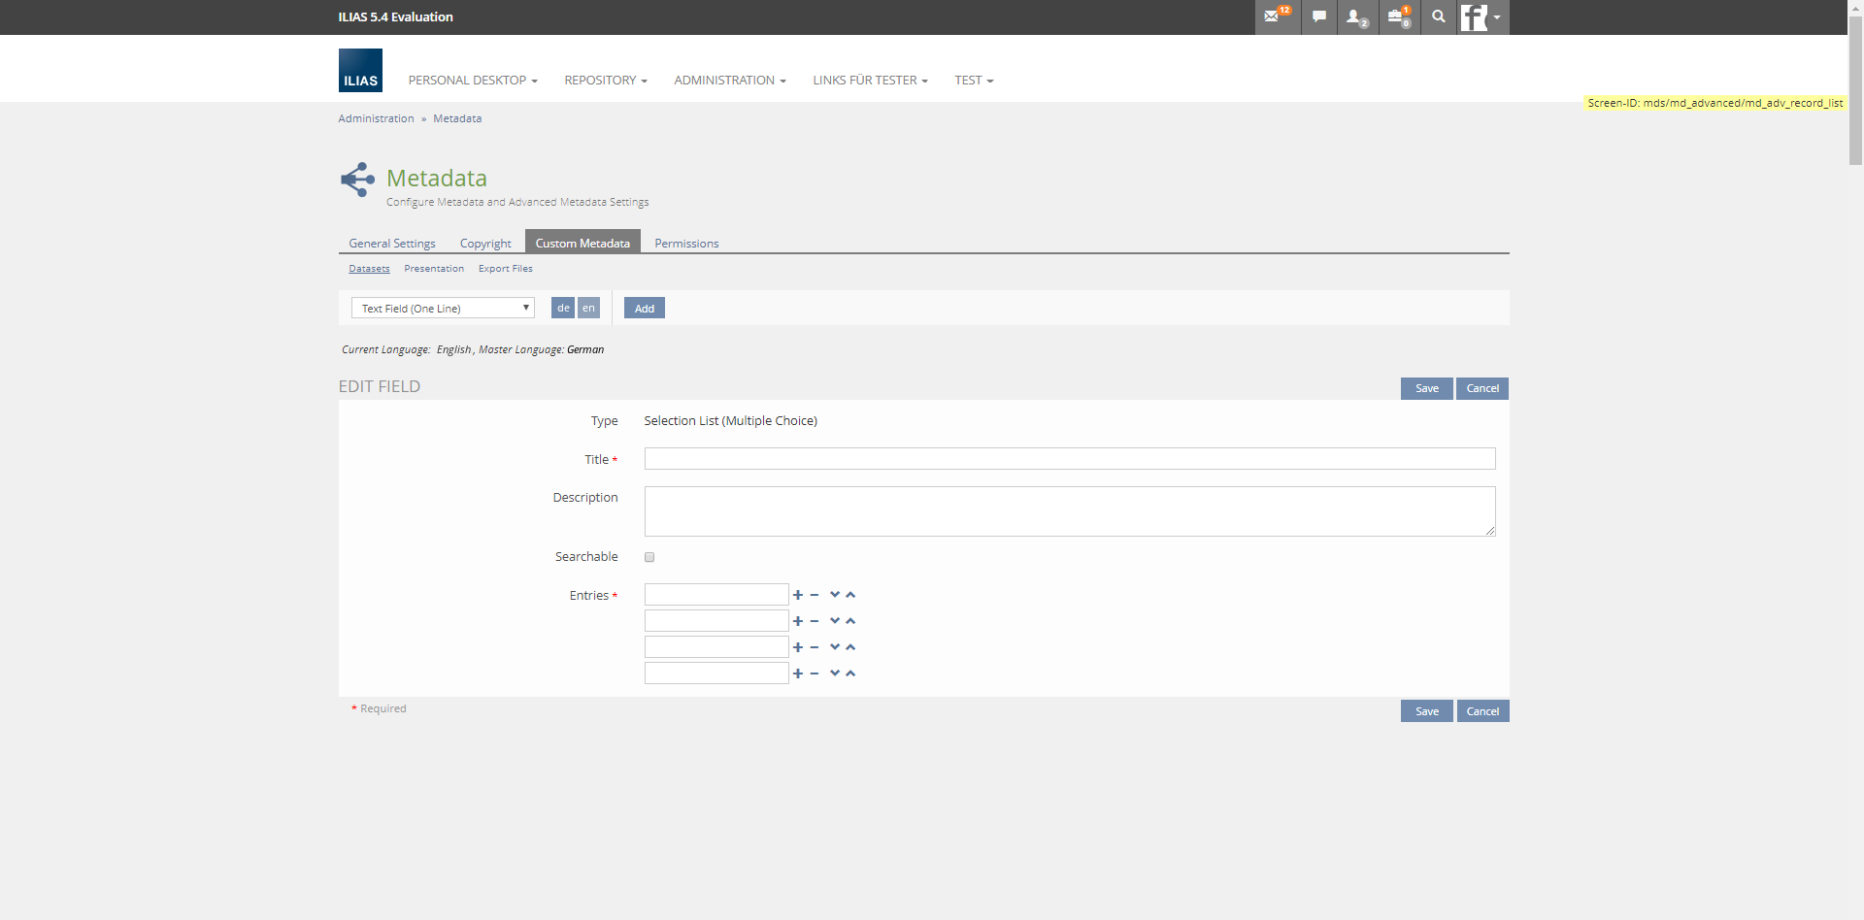Remove the second entry row
This screenshot has height=920, width=1864.
pyautogui.click(x=815, y=621)
